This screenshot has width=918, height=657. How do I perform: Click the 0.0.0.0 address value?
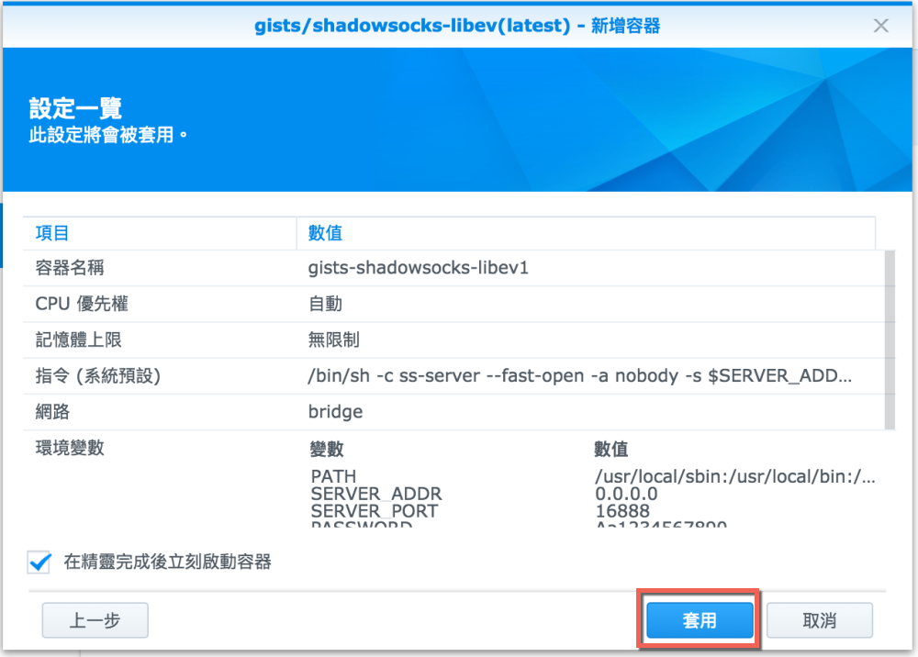(x=626, y=494)
